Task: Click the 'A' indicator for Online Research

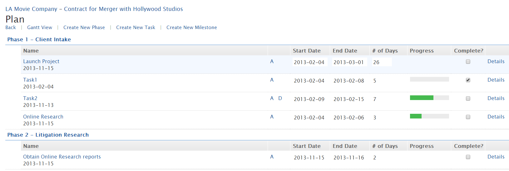Action: pos(272,117)
